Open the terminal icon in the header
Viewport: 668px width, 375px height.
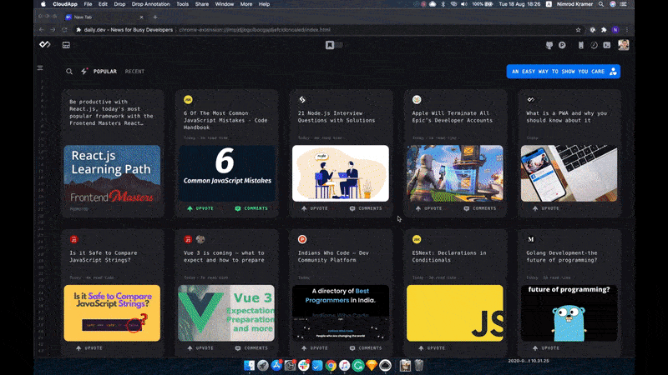pyautogui.click(x=607, y=45)
